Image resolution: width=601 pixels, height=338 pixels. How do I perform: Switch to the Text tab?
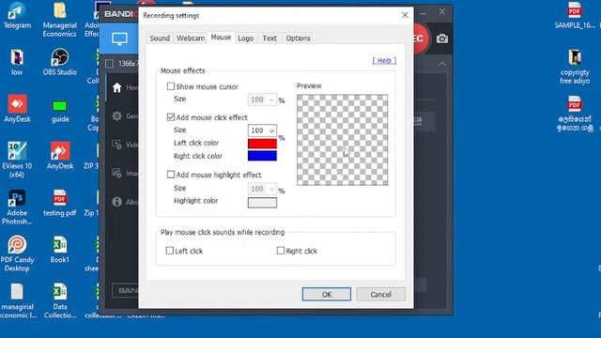click(x=270, y=38)
